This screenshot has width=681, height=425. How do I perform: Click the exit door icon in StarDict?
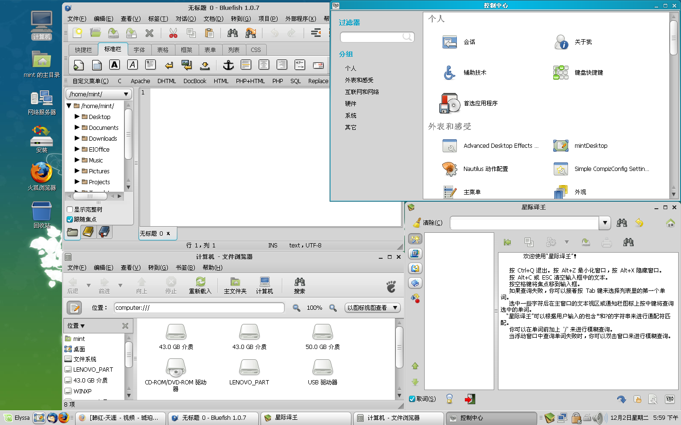tap(469, 399)
